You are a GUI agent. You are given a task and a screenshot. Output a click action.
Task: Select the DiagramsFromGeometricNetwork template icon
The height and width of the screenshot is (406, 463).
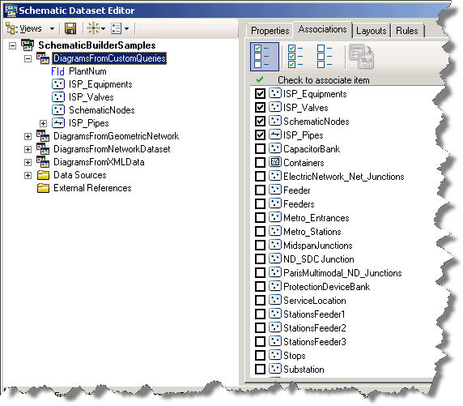(x=43, y=136)
